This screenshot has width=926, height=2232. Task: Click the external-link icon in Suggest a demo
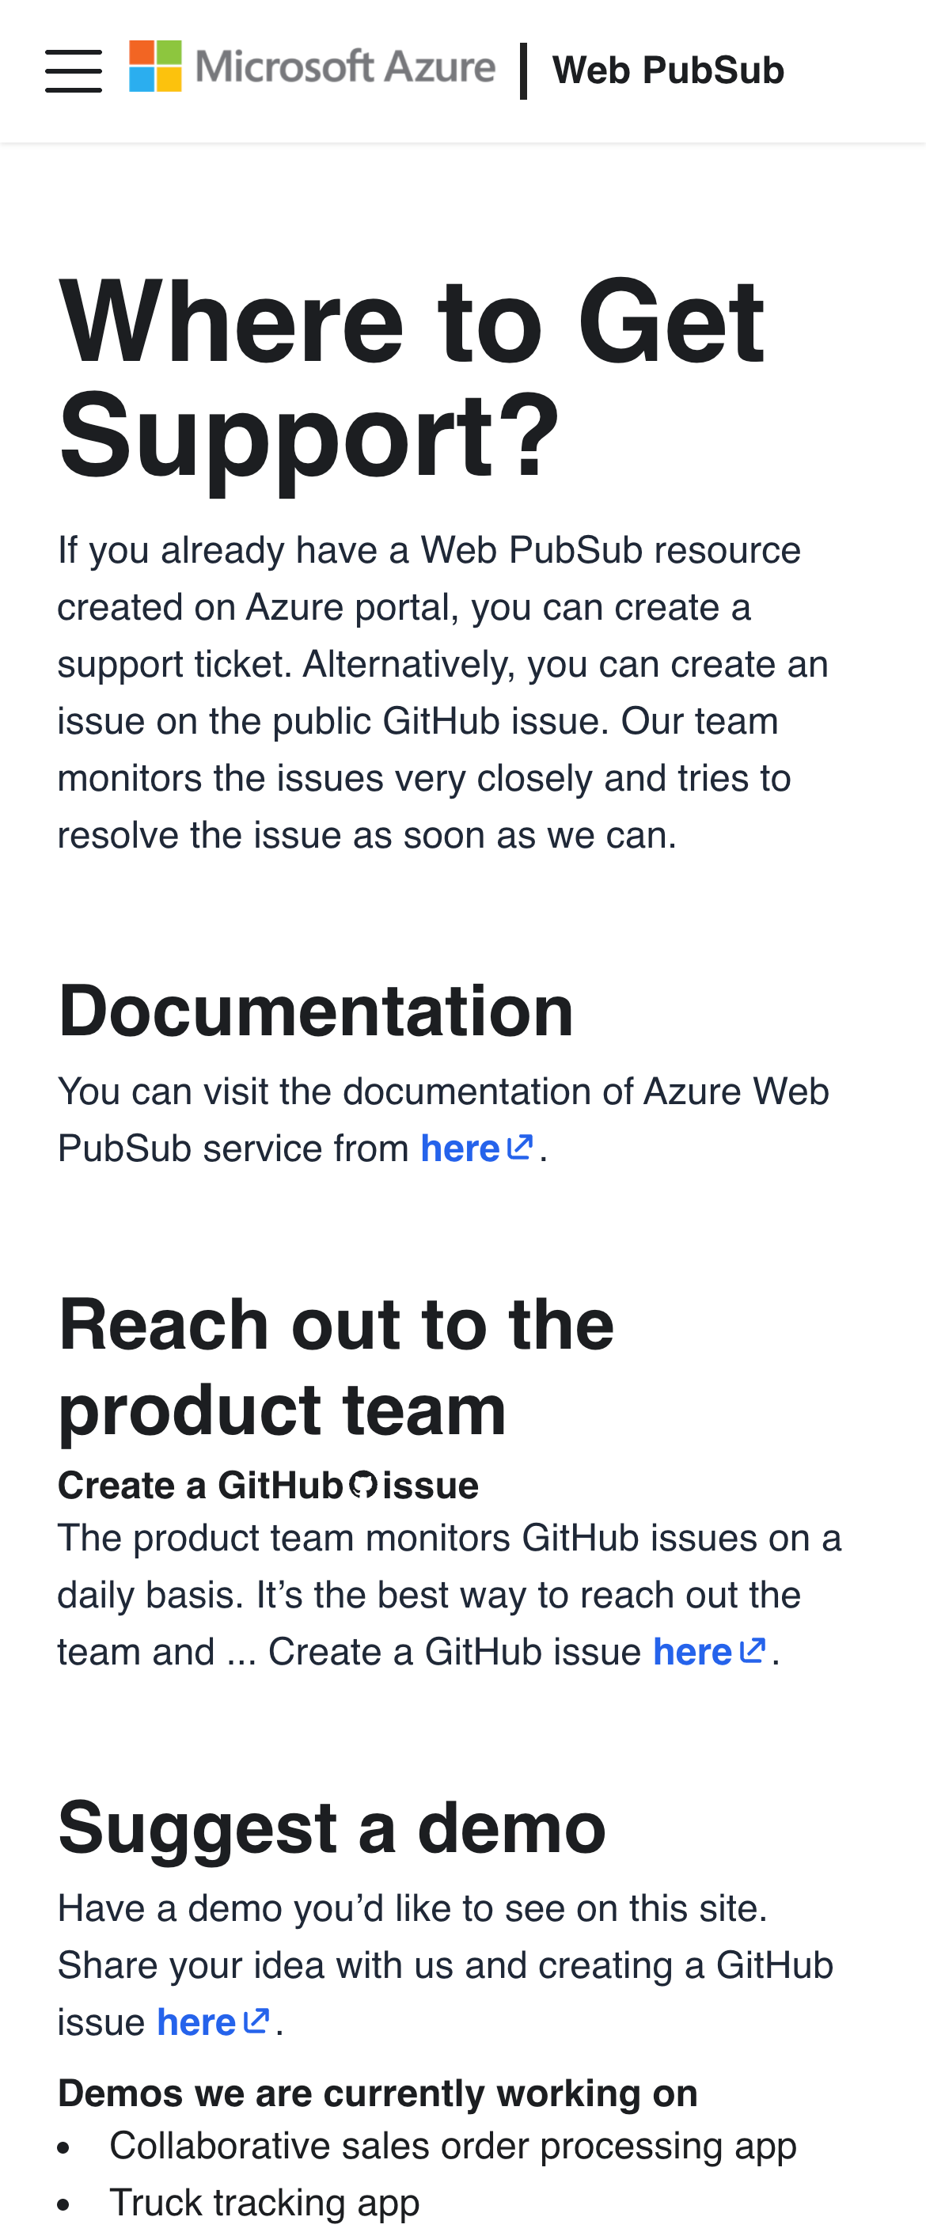point(254,2021)
